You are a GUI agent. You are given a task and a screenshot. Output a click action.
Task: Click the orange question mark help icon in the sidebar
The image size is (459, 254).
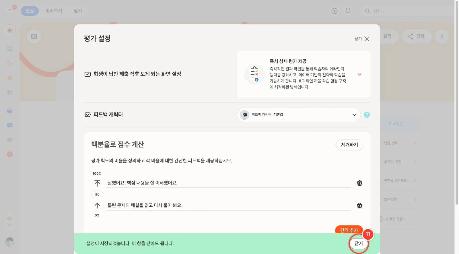click(x=10, y=154)
